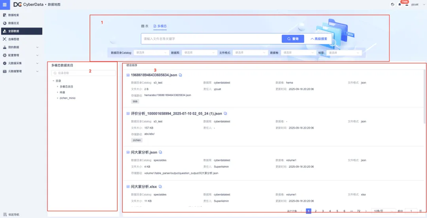Switch to the 表 tab
This screenshot has width=427, height=218.
point(144,26)
